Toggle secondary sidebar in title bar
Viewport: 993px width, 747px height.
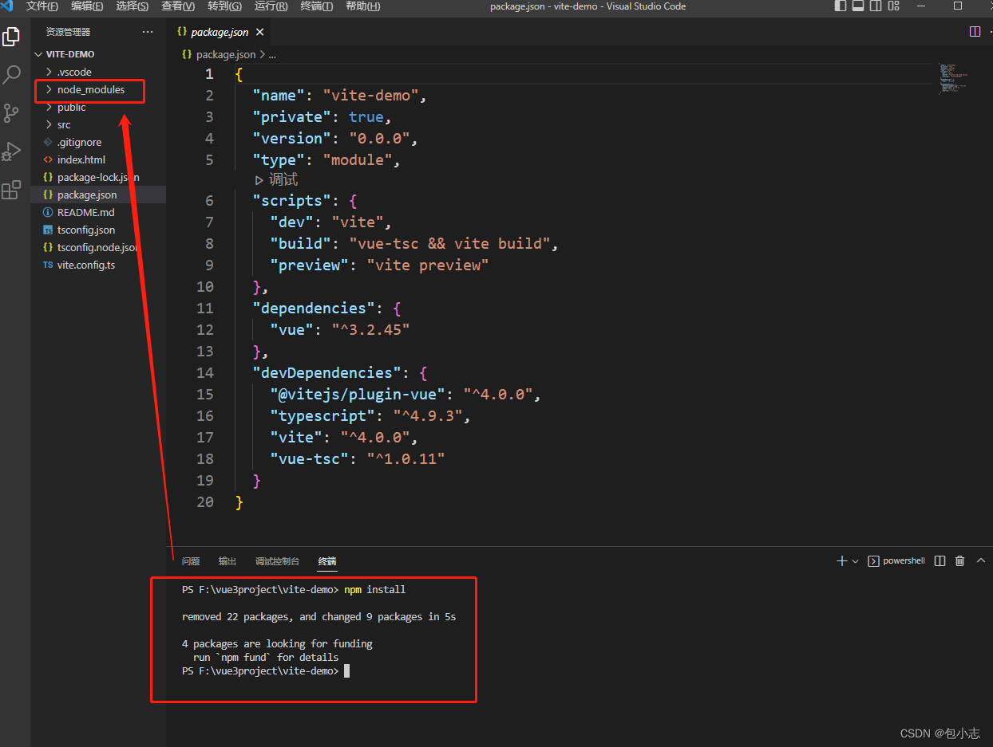point(876,6)
